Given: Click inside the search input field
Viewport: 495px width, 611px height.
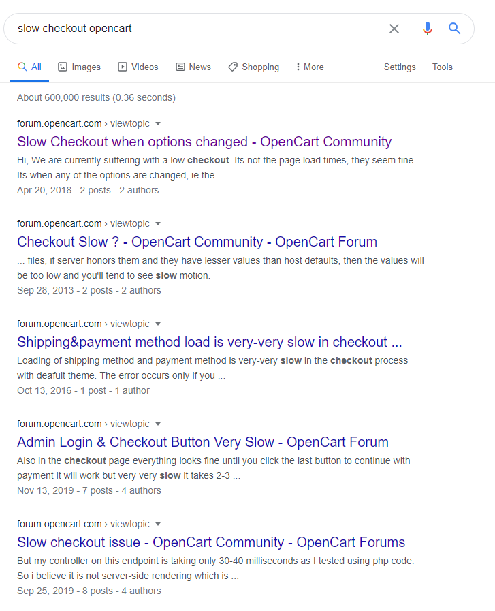Looking at the screenshot, I should pyautogui.click(x=204, y=29).
